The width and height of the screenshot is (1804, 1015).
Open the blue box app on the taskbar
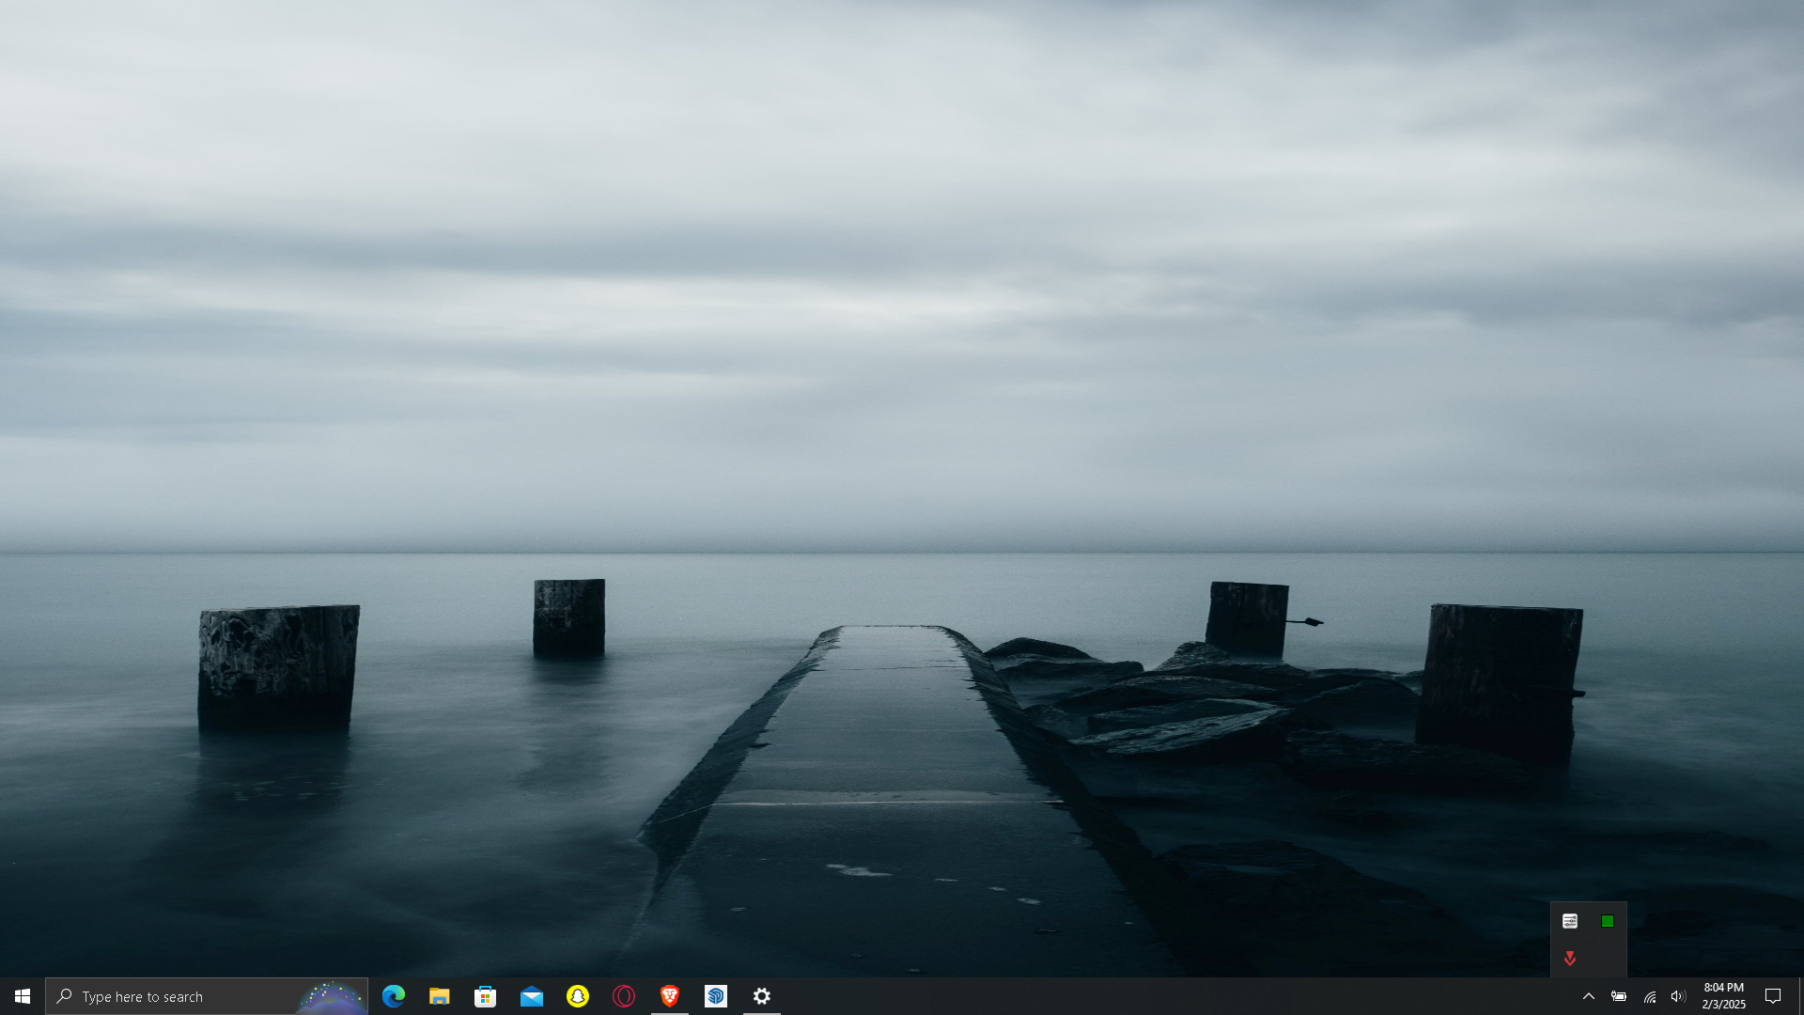click(716, 996)
